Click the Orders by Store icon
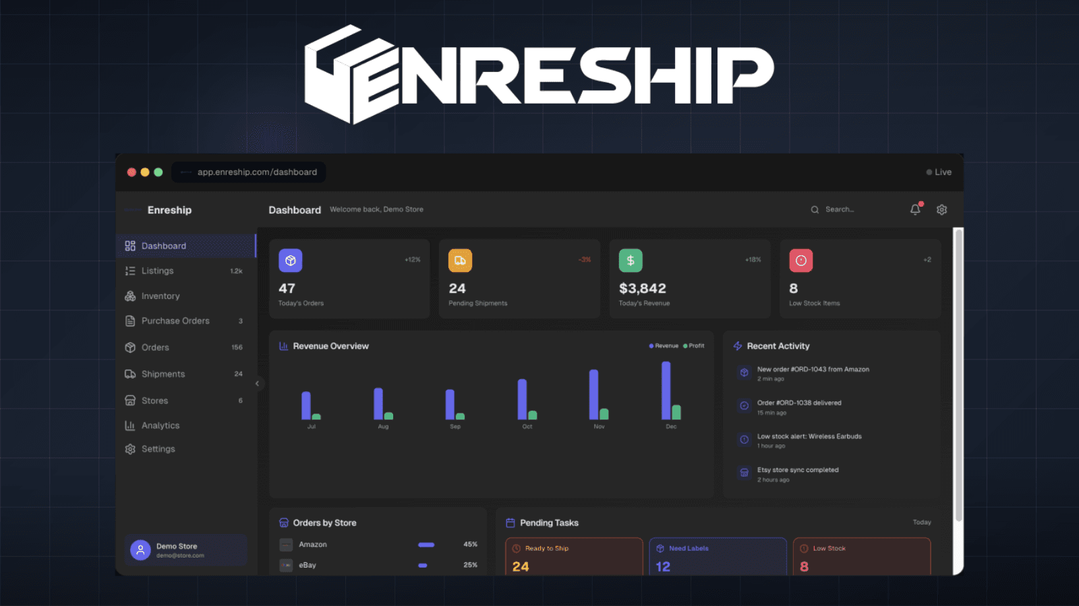 [x=284, y=523]
